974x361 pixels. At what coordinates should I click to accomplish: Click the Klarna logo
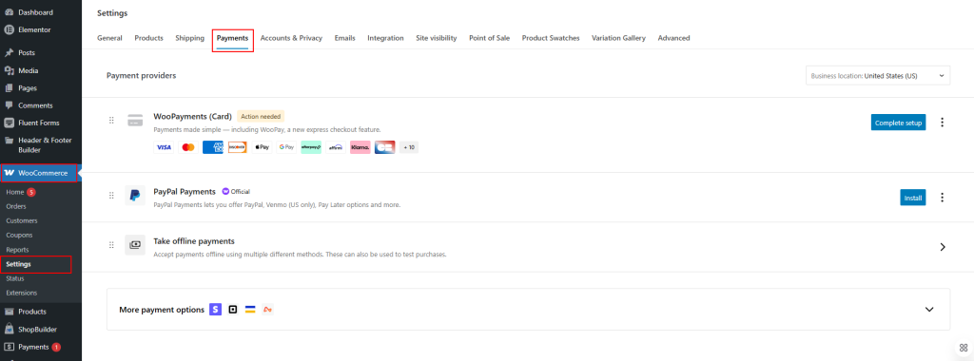360,147
